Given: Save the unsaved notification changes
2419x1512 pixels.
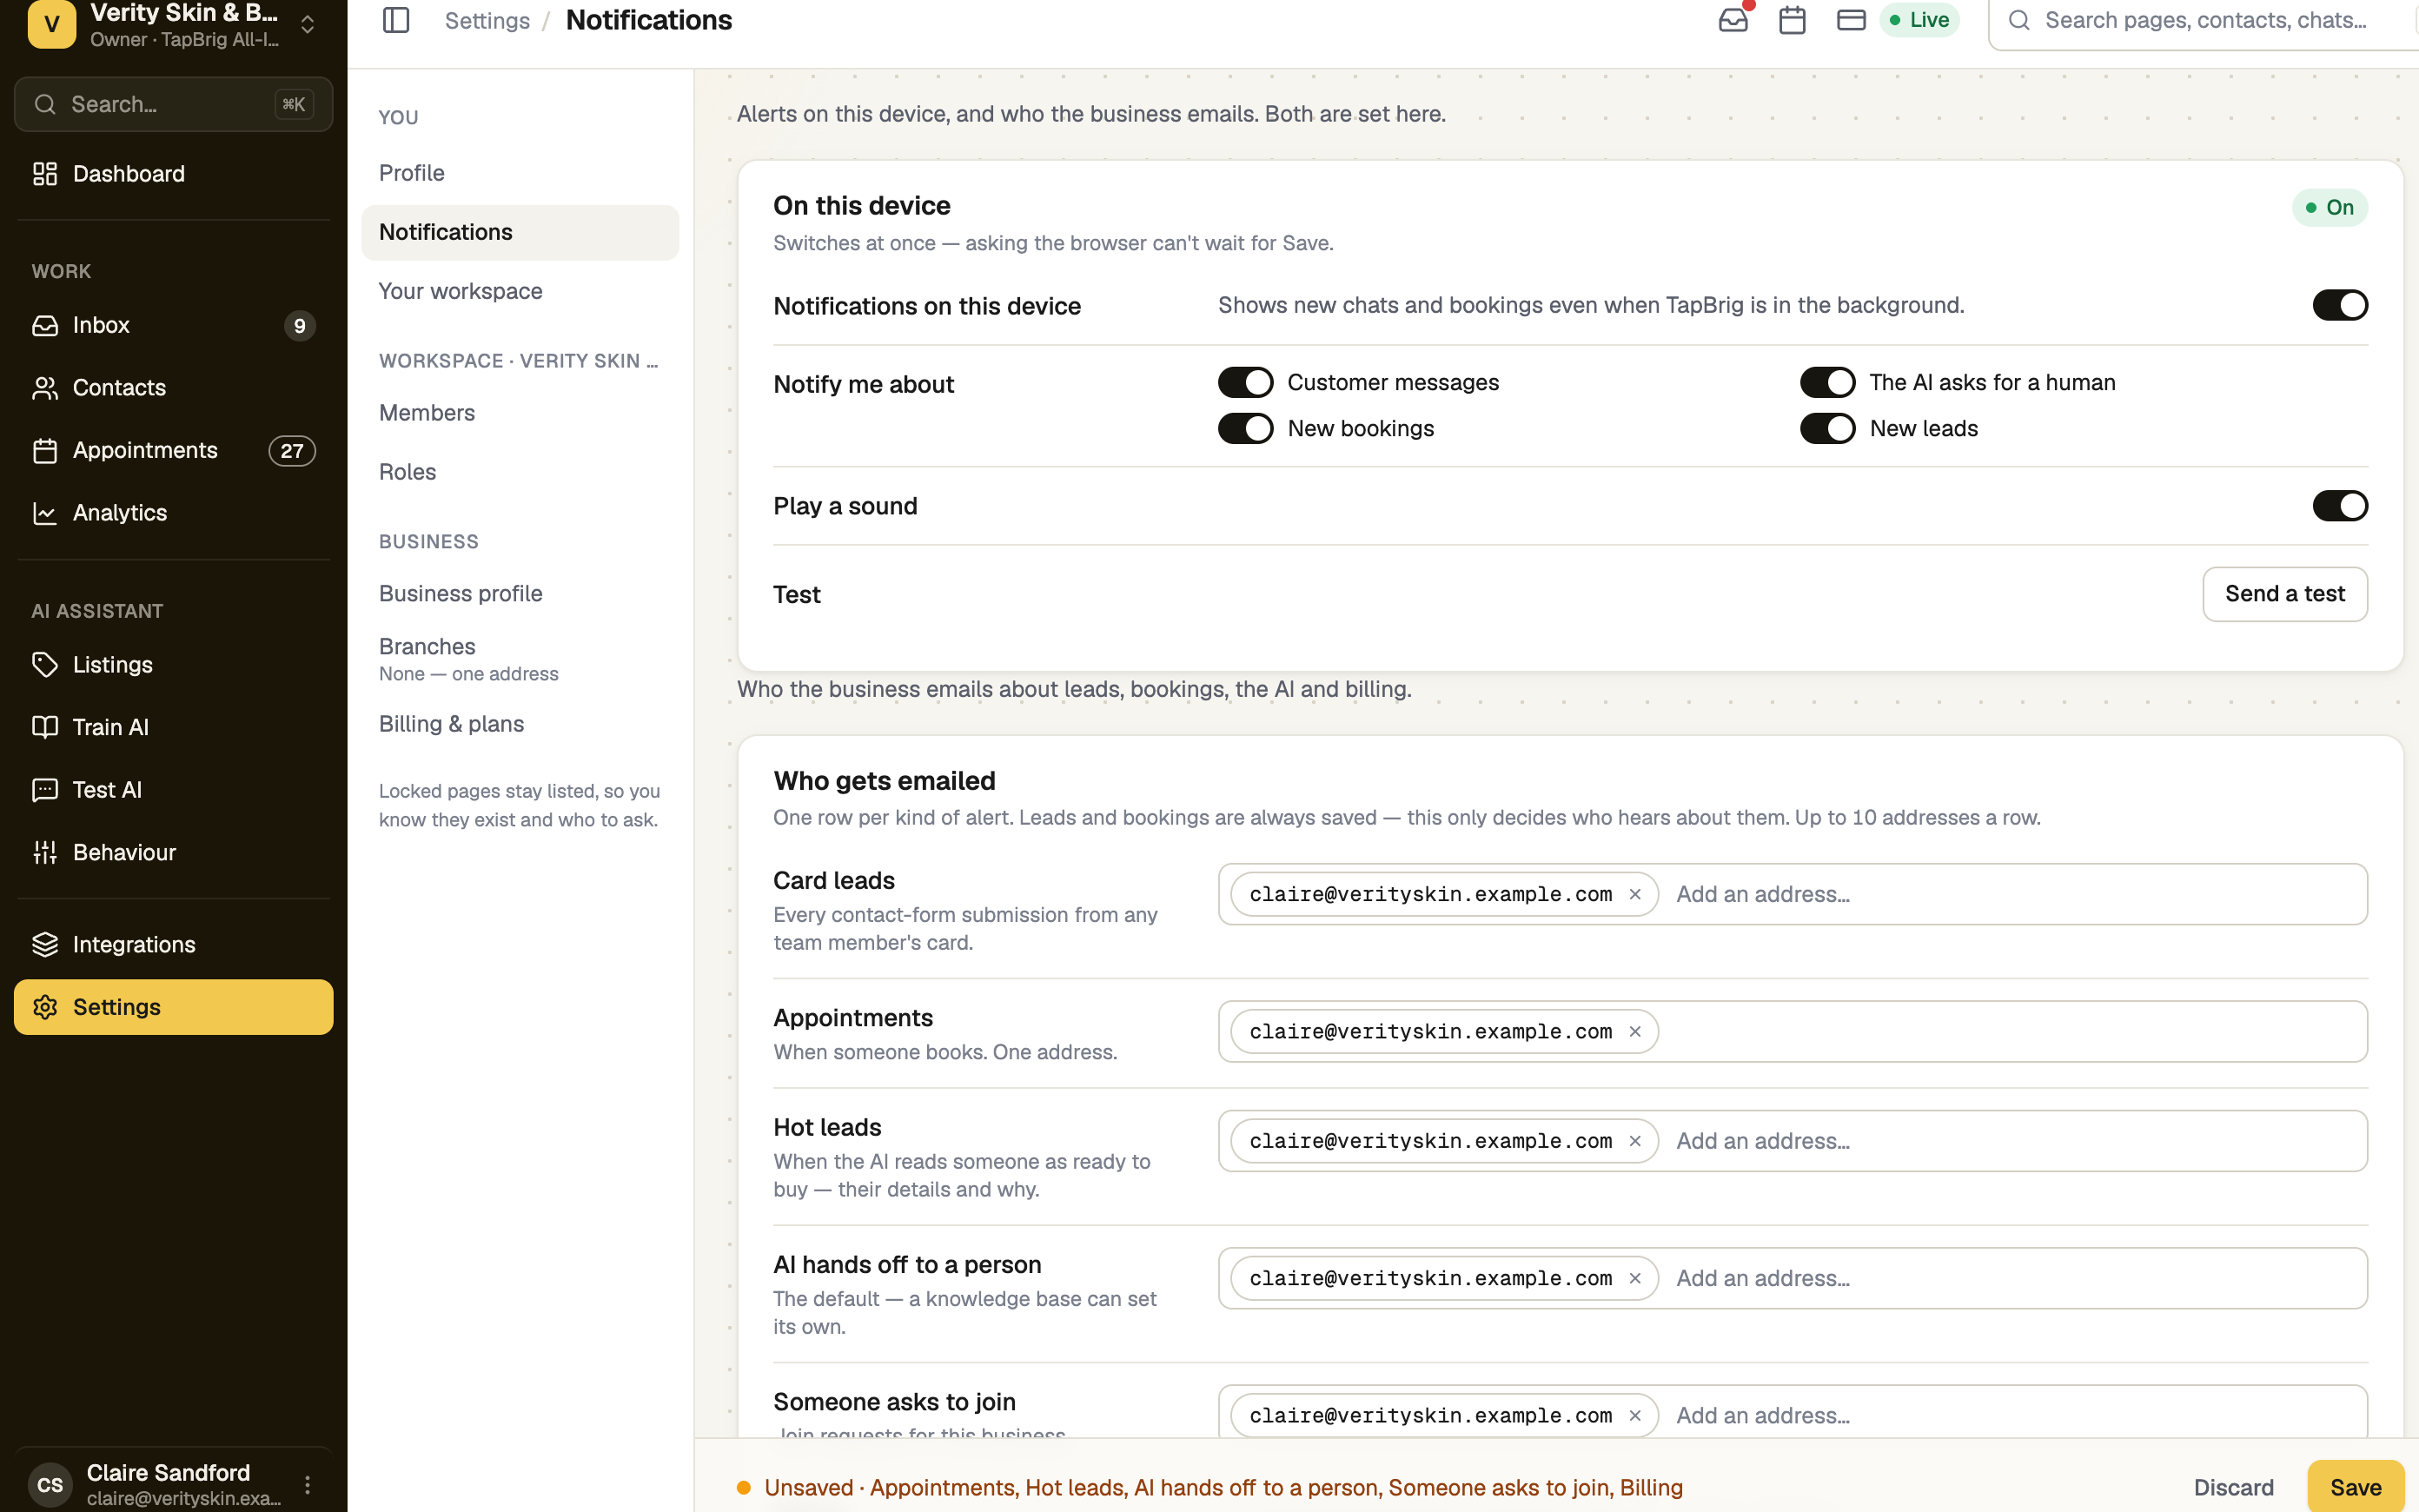Looking at the screenshot, I should [2355, 1487].
